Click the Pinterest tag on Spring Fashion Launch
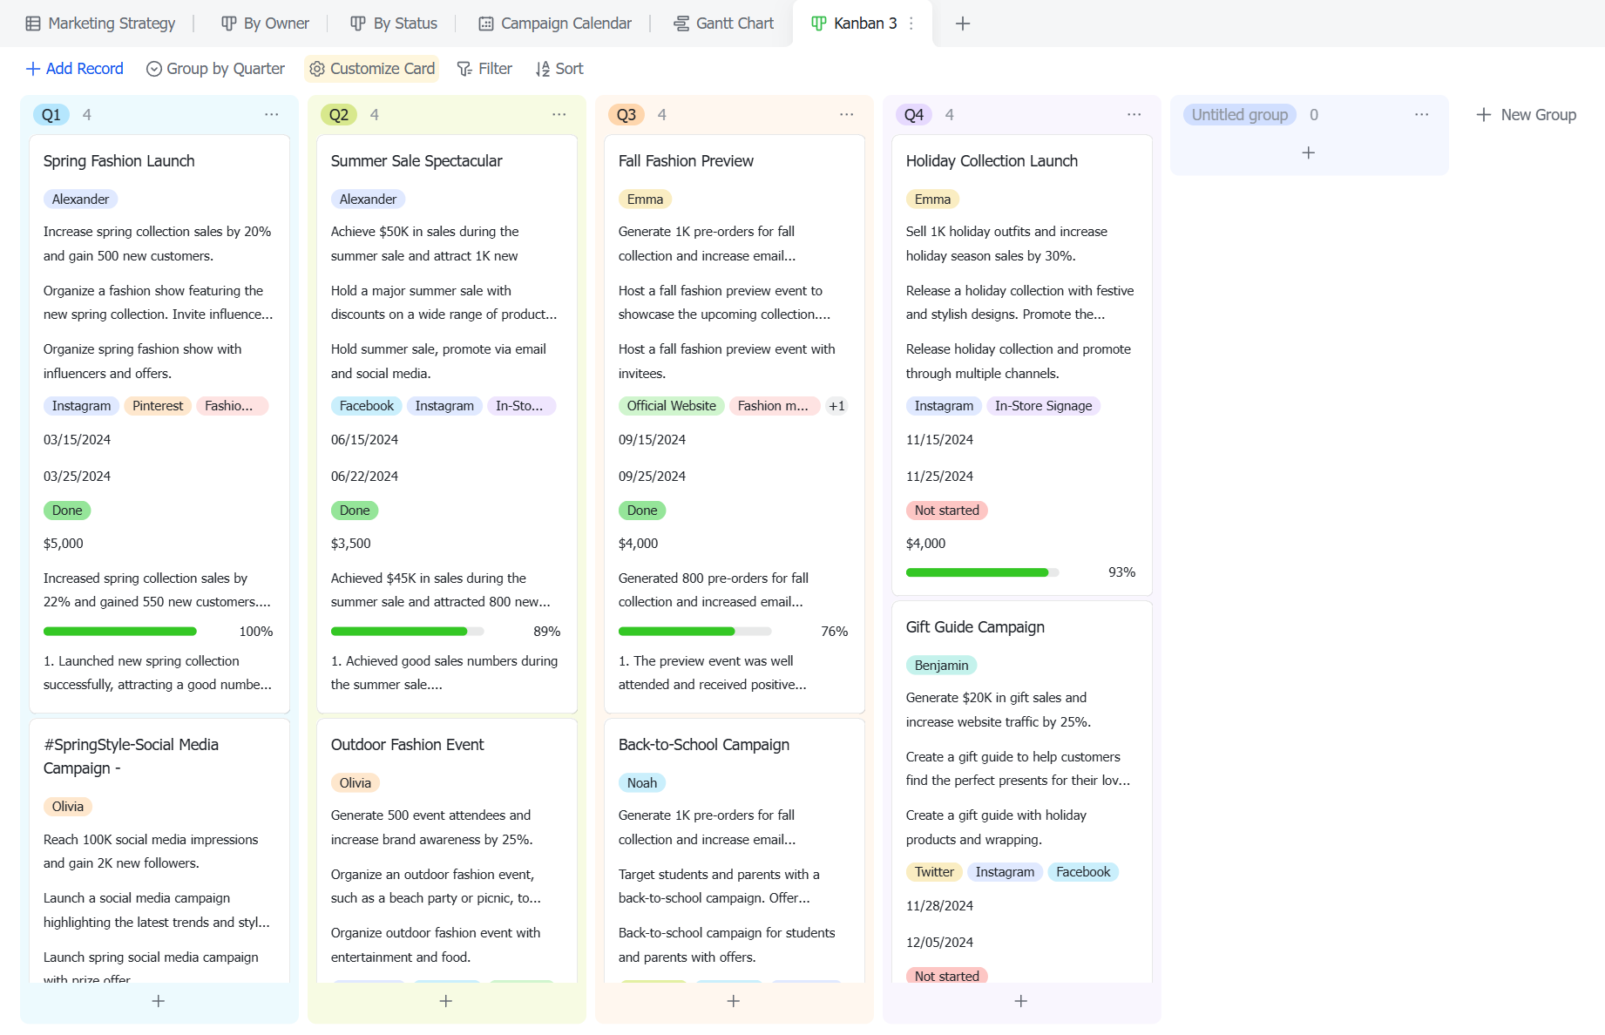This screenshot has width=1605, height=1035. [x=158, y=406]
